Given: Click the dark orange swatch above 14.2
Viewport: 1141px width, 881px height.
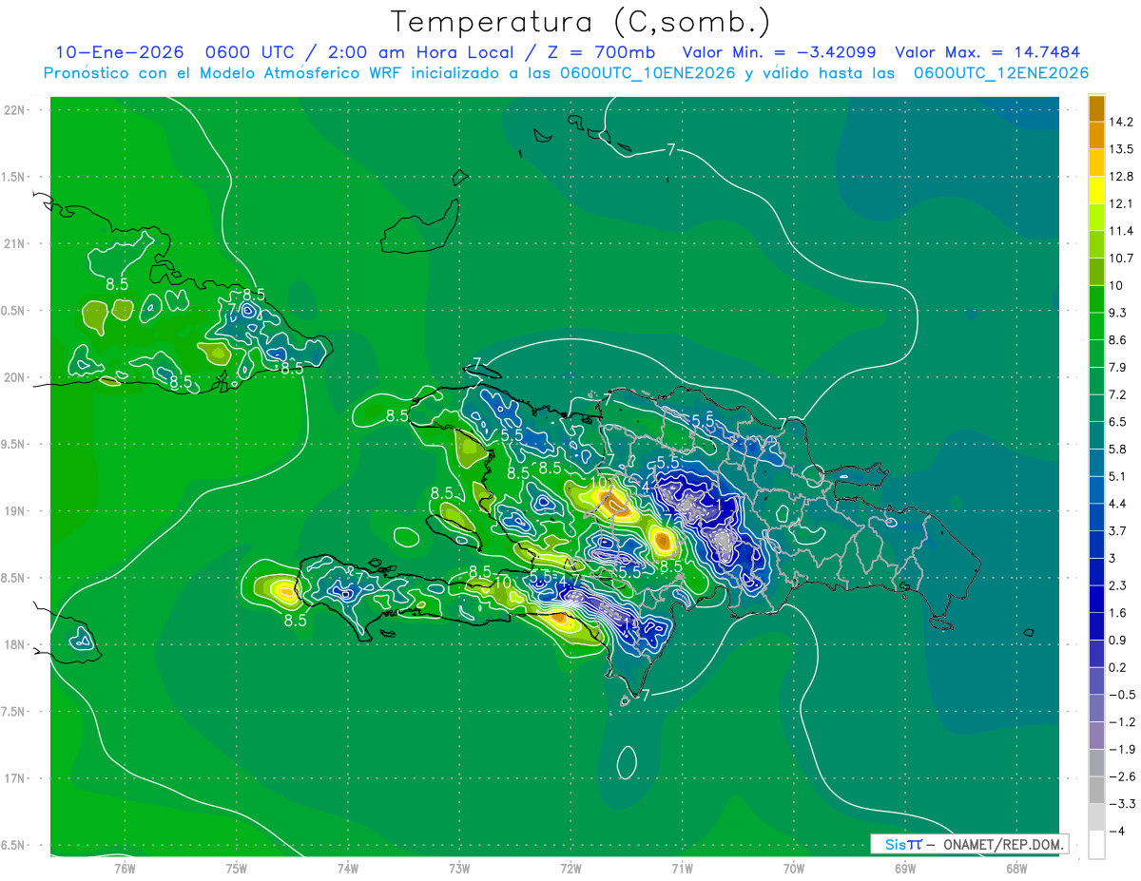Looking at the screenshot, I should coord(1096,108).
